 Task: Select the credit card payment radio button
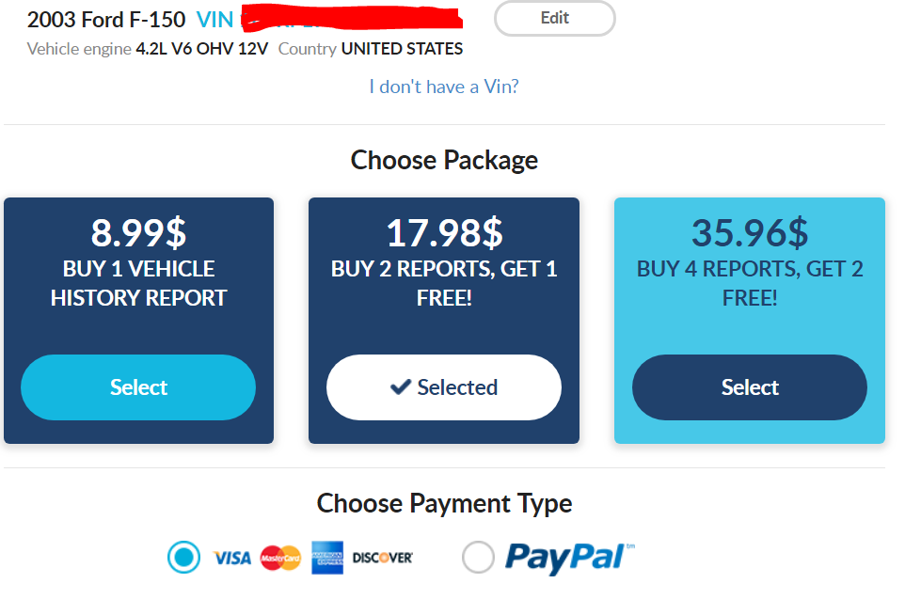[184, 558]
